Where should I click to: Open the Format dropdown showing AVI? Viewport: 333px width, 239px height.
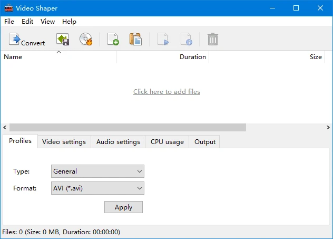[97, 188]
